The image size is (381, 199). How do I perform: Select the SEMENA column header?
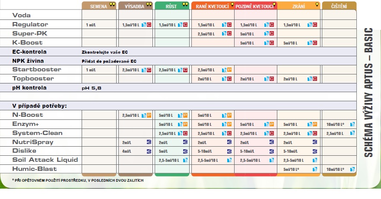click(x=99, y=6)
